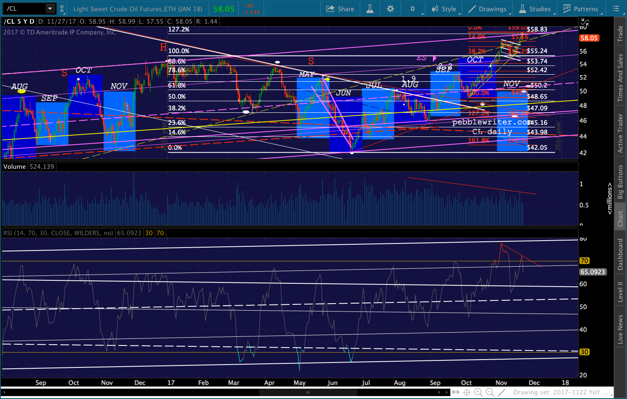Open the list menu icon at top right

[x=616, y=9]
